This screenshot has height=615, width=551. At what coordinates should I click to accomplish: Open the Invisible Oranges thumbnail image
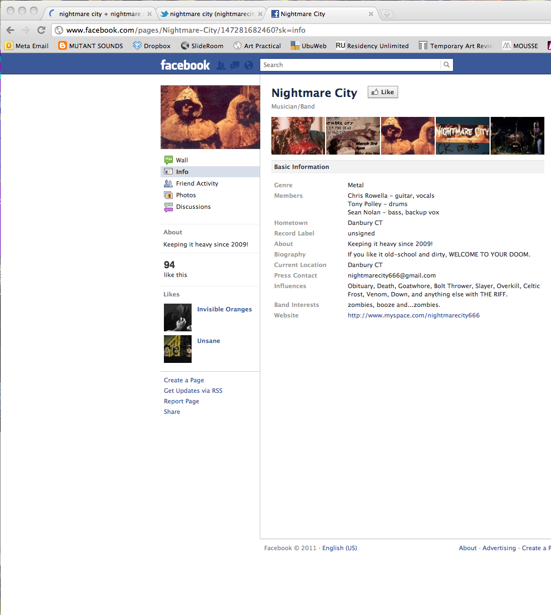pyautogui.click(x=178, y=317)
